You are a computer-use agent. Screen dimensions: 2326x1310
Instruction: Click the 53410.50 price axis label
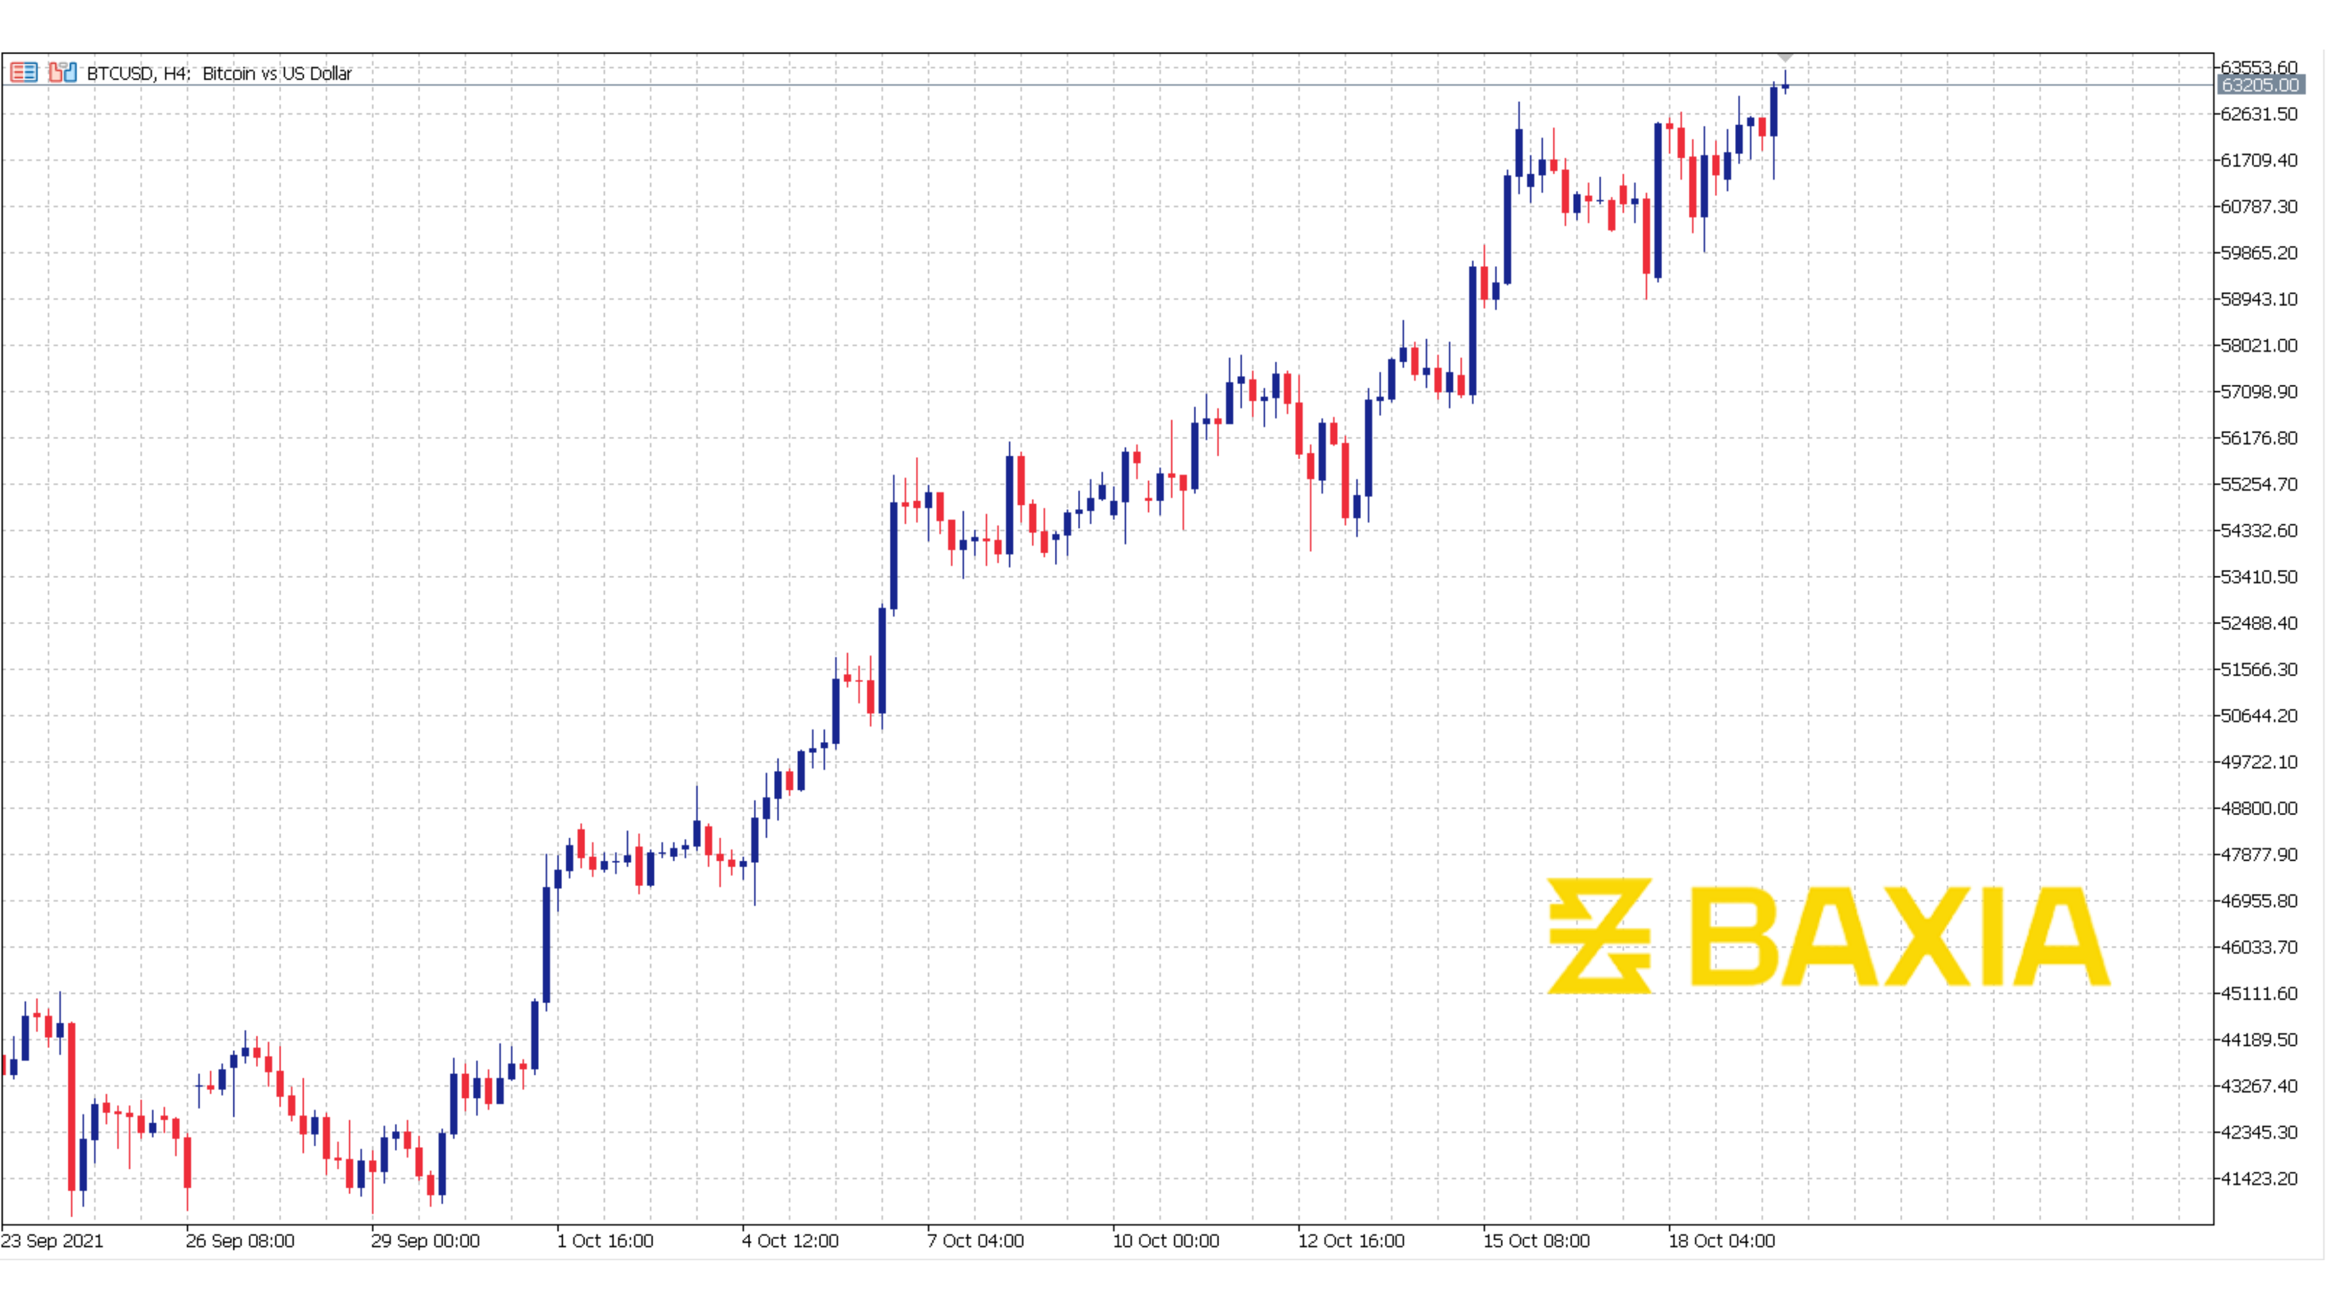tap(2259, 576)
